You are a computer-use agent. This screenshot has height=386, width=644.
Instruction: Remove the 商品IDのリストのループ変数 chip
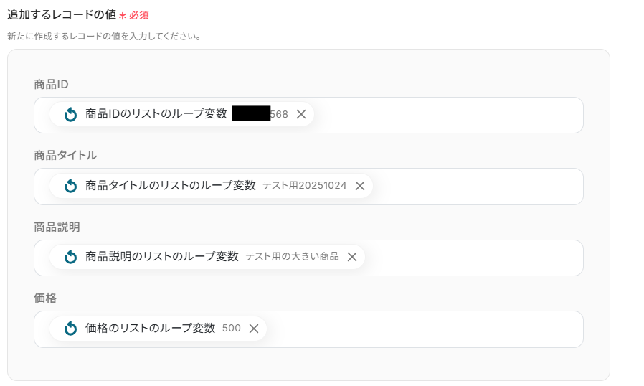click(301, 114)
